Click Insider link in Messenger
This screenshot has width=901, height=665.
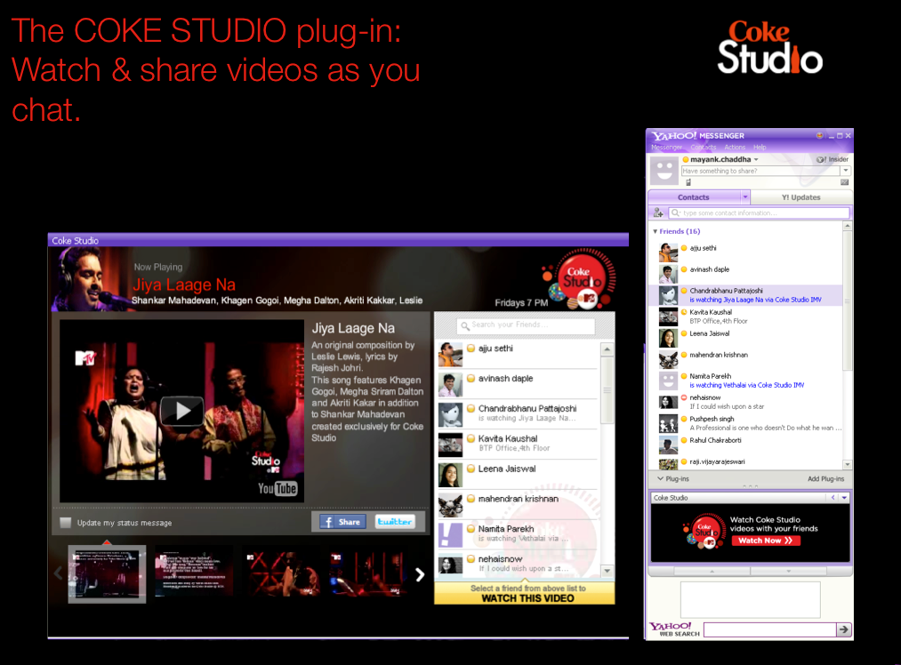pos(833,160)
